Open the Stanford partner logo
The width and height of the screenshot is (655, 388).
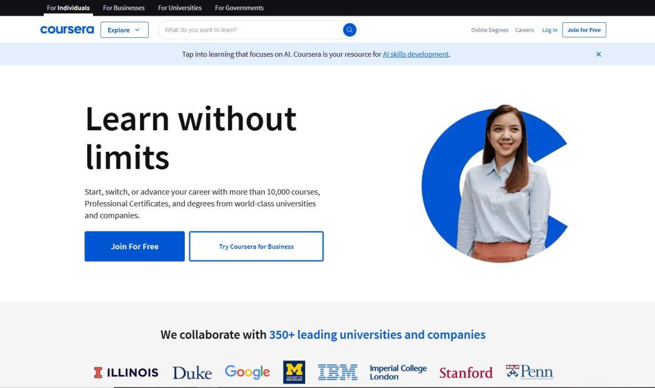click(x=466, y=372)
